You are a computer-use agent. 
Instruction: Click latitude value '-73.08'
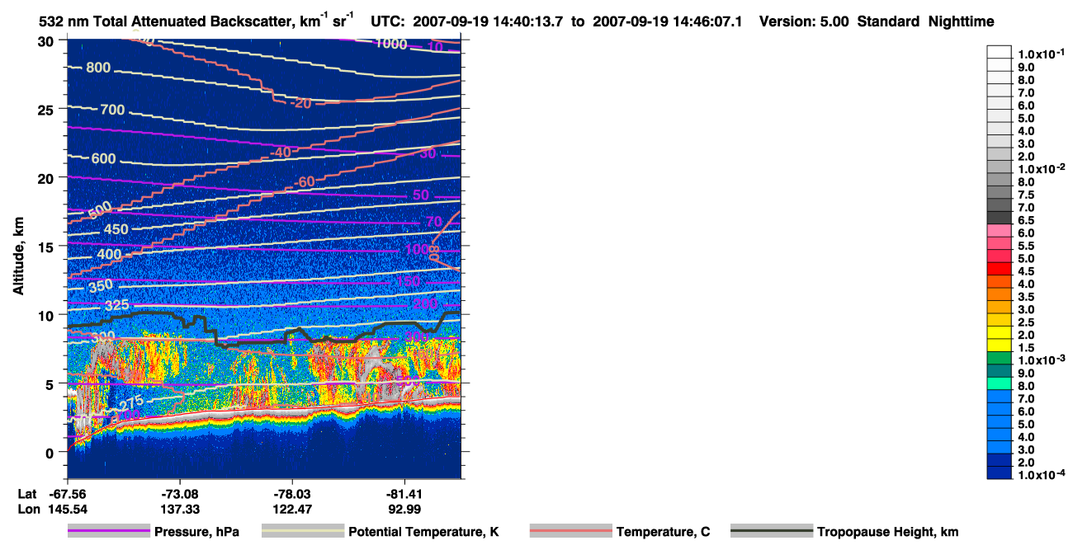pos(180,493)
